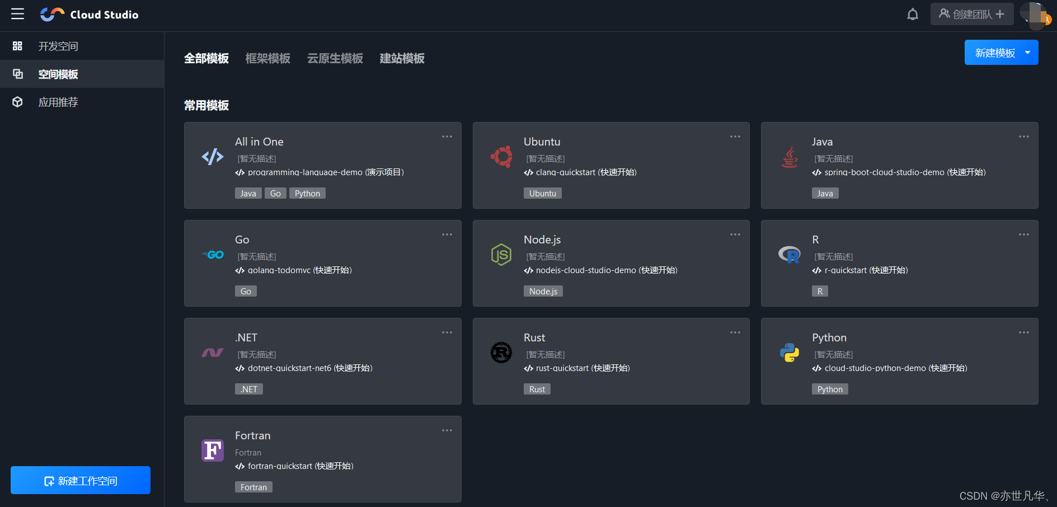Click the Fortran card title
Image resolution: width=1057 pixels, height=507 pixels.
pyautogui.click(x=253, y=435)
